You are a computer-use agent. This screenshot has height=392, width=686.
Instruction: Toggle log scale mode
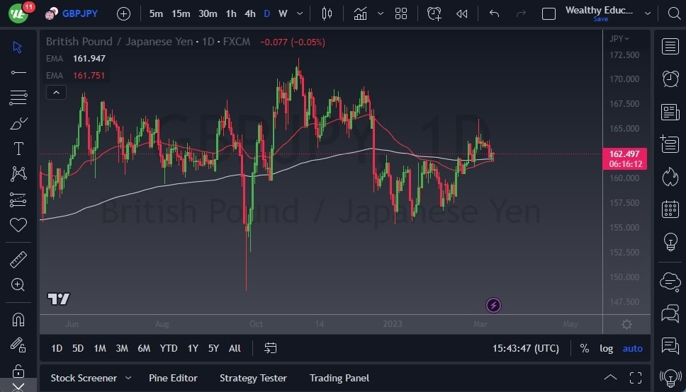click(x=606, y=348)
